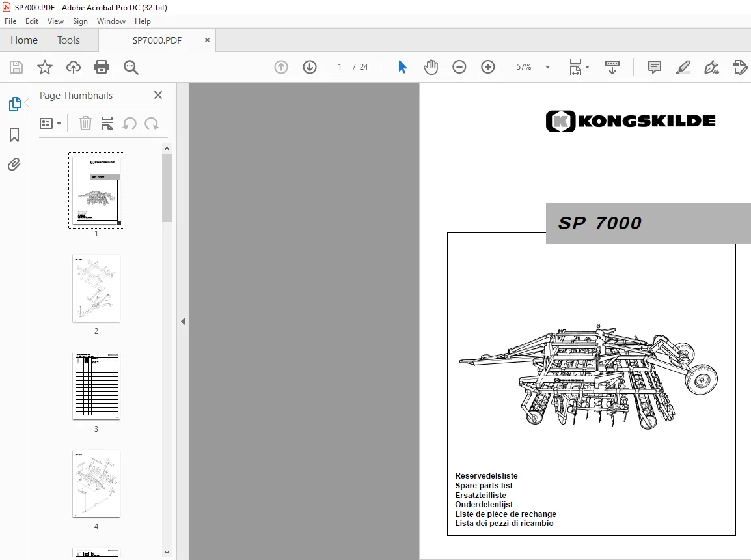Click the Share or send file icon
The width and height of the screenshot is (751, 560).
(x=740, y=67)
